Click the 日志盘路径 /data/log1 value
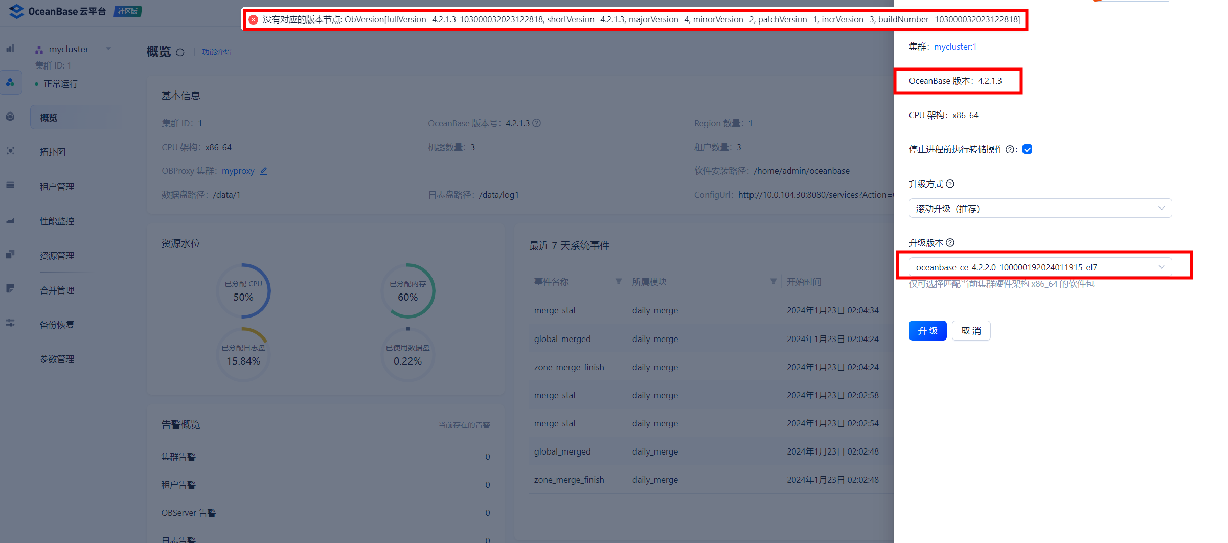1228x543 pixels. (499, 195)
